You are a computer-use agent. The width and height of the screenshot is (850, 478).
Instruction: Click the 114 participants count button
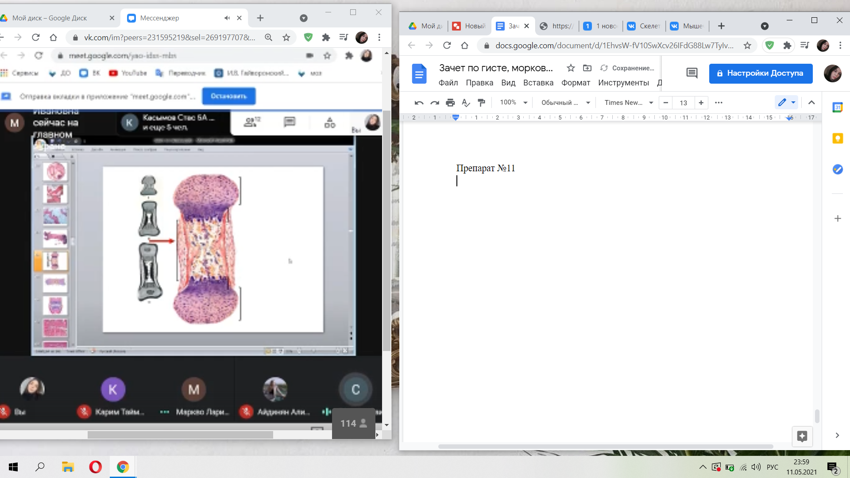354,424
